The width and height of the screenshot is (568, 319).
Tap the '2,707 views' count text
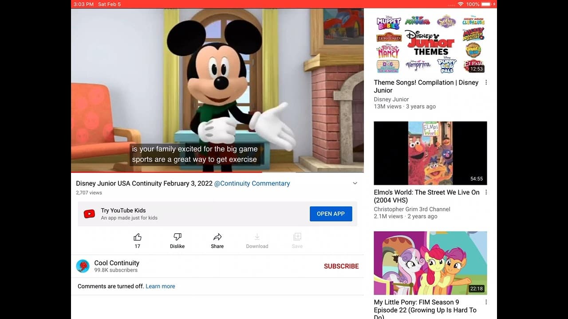(89, 193)
